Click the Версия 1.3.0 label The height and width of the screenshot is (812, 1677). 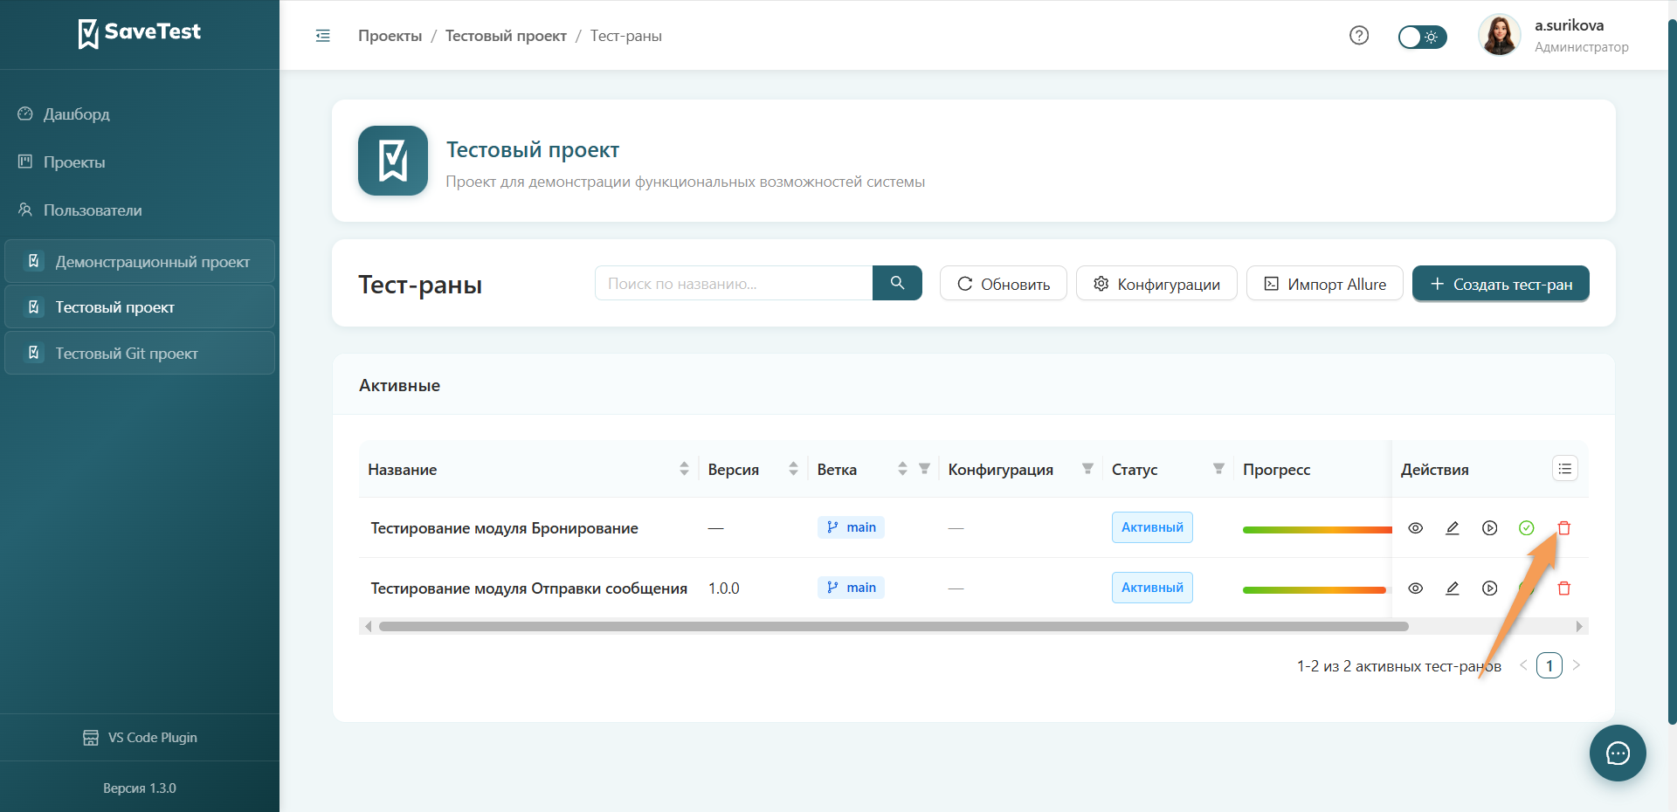(140, 788)
